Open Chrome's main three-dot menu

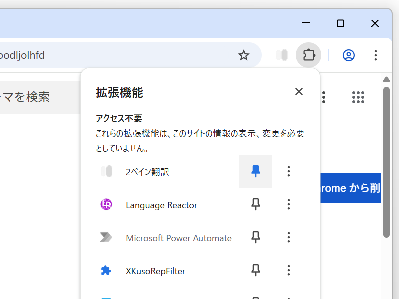pyautogui.click(x=375, y=55)
